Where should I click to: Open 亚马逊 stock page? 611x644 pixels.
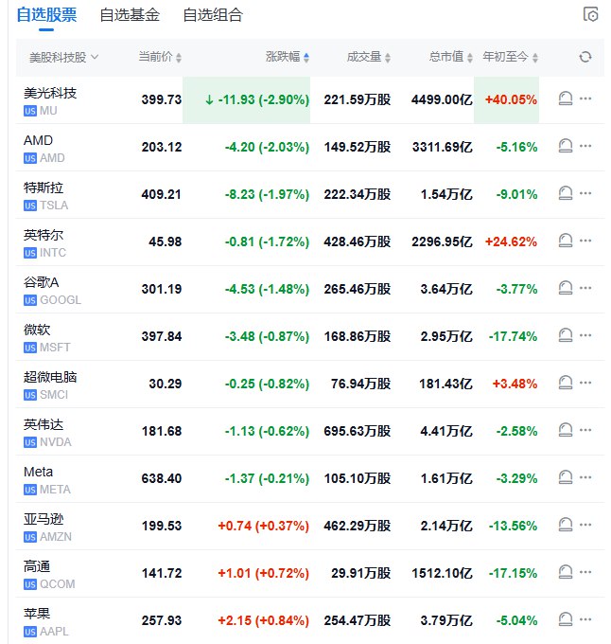pos(44,519)
